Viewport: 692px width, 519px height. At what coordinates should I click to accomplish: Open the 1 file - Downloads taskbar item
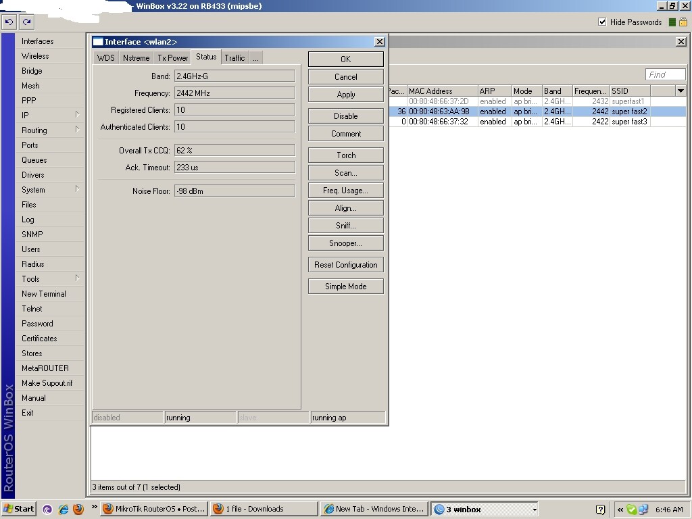point(264,509)
